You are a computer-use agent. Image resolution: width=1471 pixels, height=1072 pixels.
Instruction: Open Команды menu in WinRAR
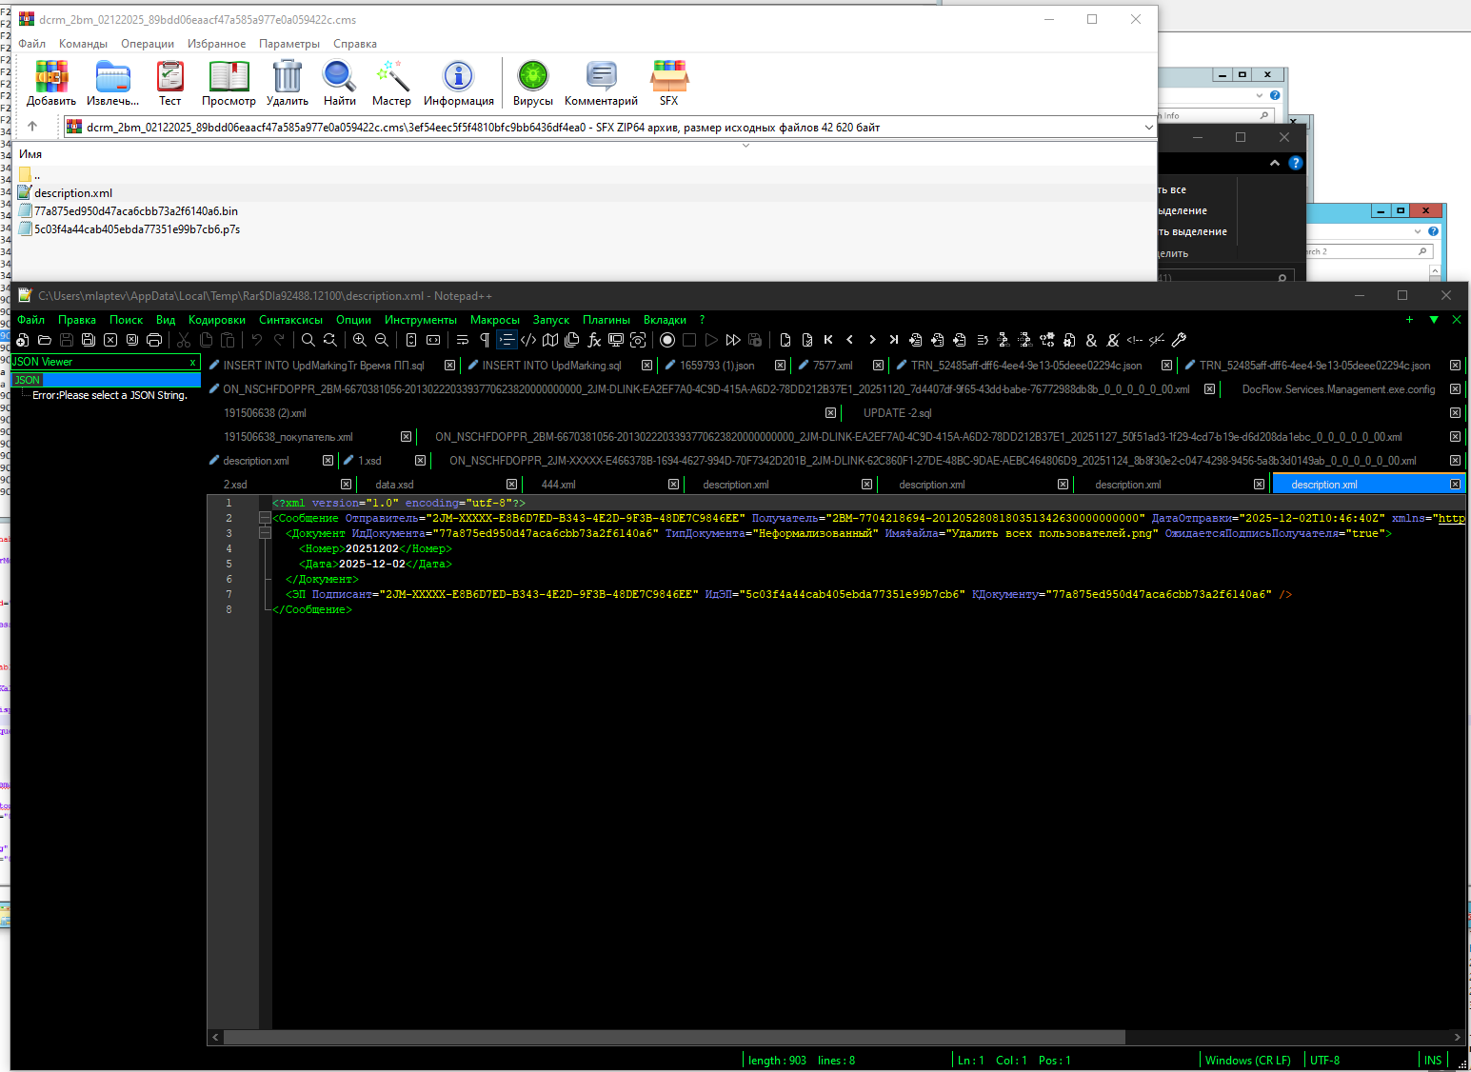click(83, 44)
